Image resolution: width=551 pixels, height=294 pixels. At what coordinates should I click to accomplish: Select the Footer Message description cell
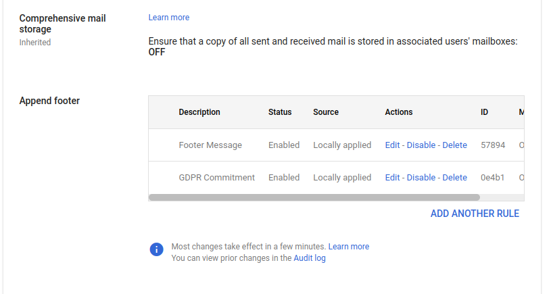pos(210,145)
